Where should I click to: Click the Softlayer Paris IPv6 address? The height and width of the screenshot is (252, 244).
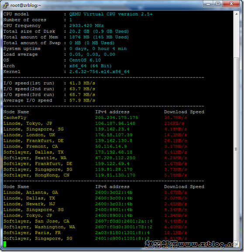[x=122, y=233]
